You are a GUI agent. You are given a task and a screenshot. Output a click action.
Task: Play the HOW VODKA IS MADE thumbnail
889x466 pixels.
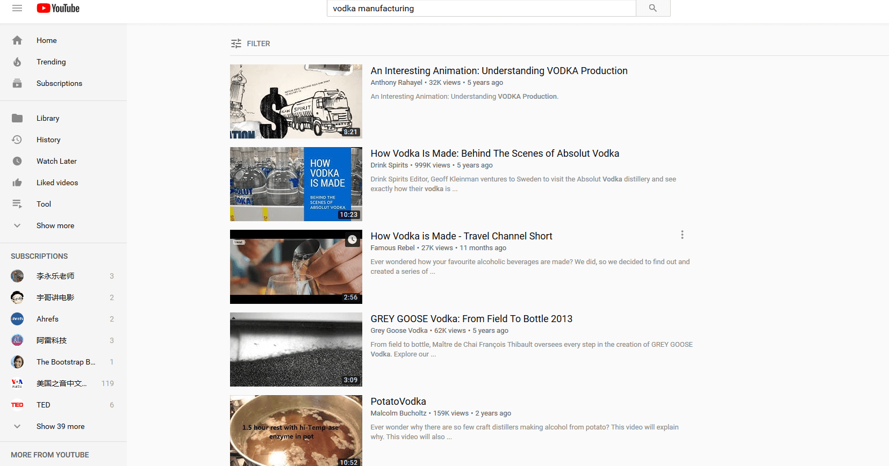(296, 184)
